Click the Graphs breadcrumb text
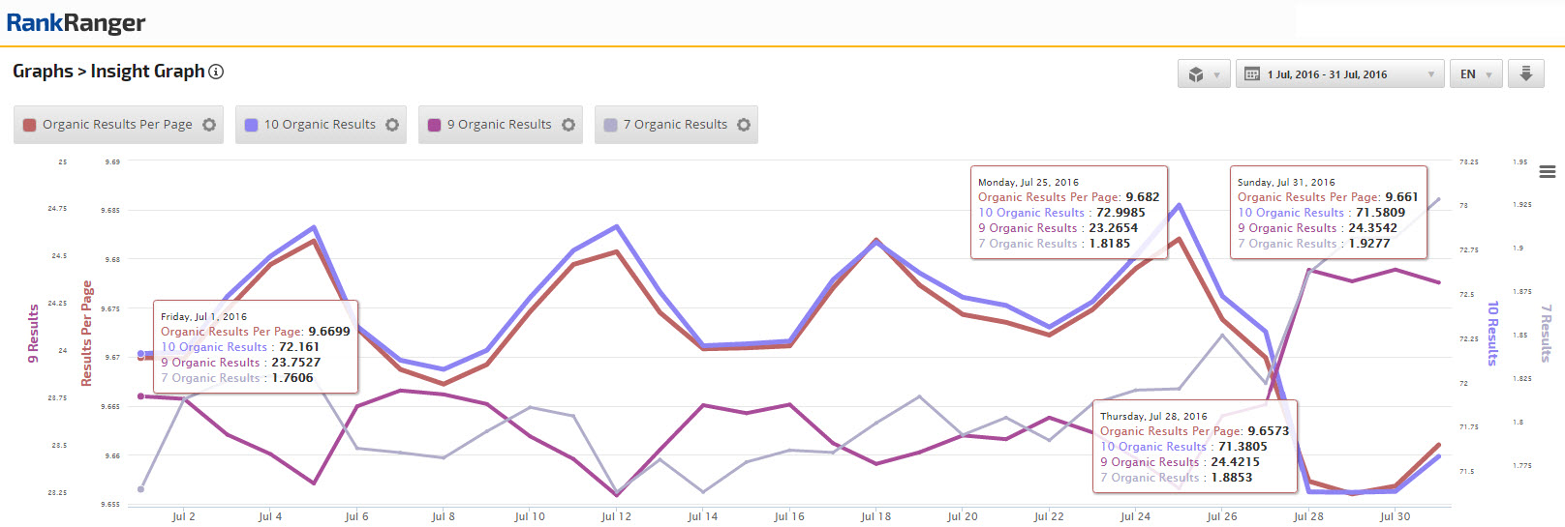Screen dimensions: 1565x527 43,72
